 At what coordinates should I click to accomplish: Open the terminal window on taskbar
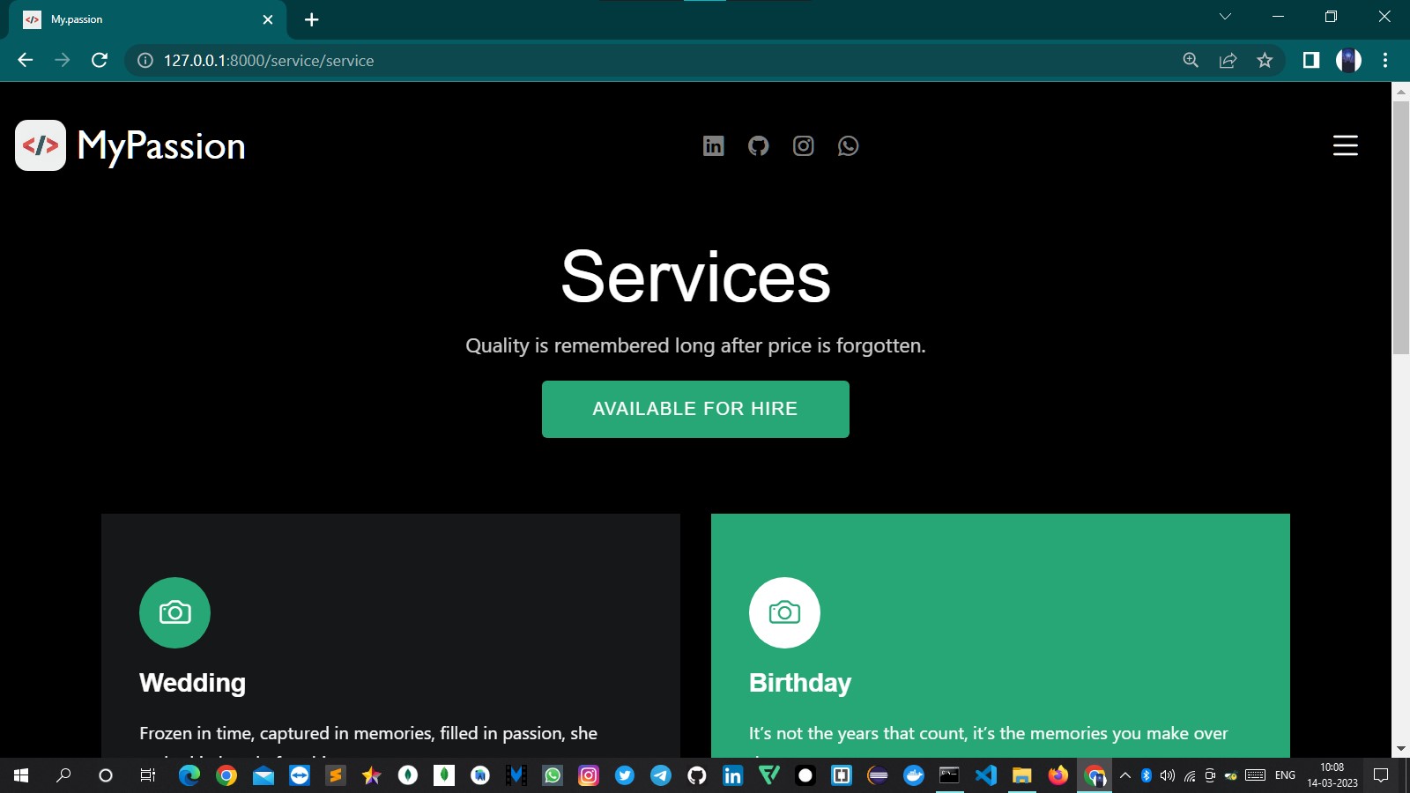(x=949, y=775)
